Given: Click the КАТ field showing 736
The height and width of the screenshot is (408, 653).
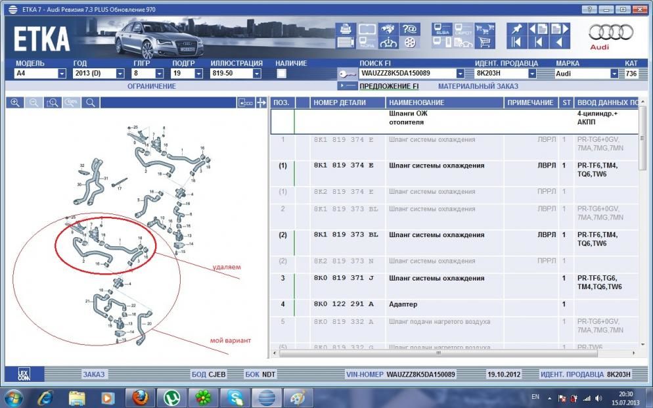Looking at the screenshot, I should coord(631,74).
